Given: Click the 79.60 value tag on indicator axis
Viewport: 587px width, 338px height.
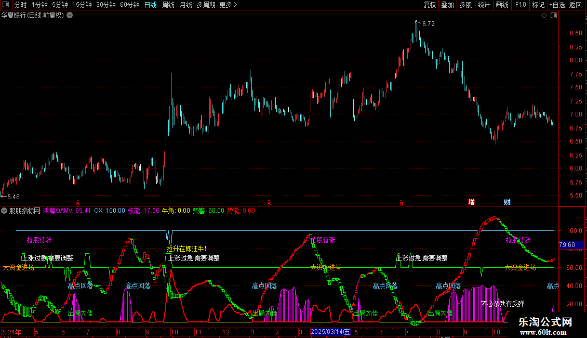Looking at the screenshot, I should (571, 245).
